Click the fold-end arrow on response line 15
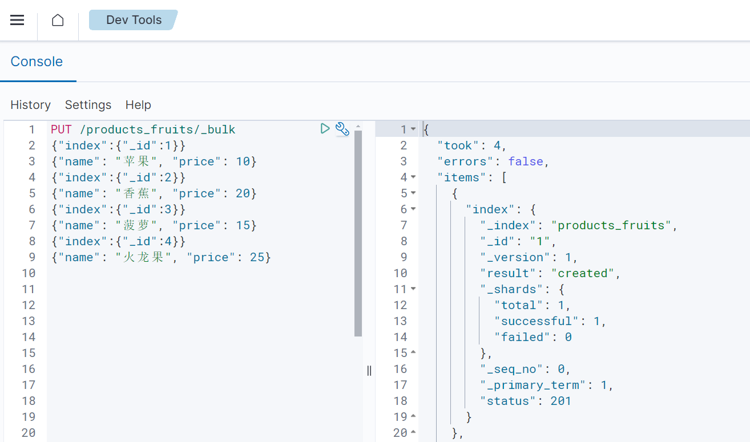This screenshot has height=442, width=750. 413,353
